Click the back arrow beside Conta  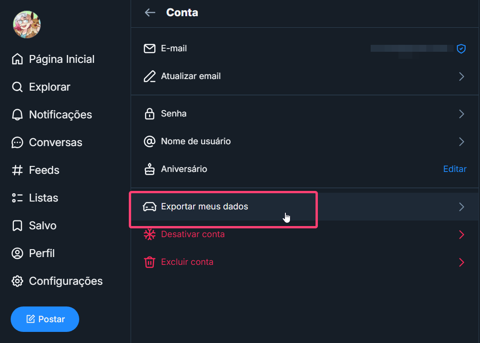[150, 12]
